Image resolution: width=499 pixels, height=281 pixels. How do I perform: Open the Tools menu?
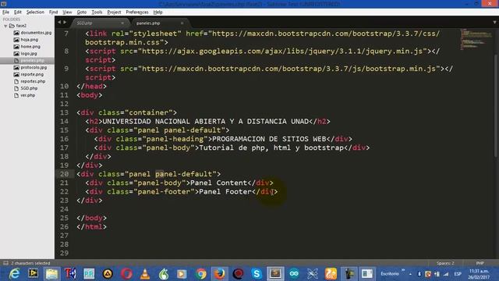pyautogui.click(x=97, y=12)
